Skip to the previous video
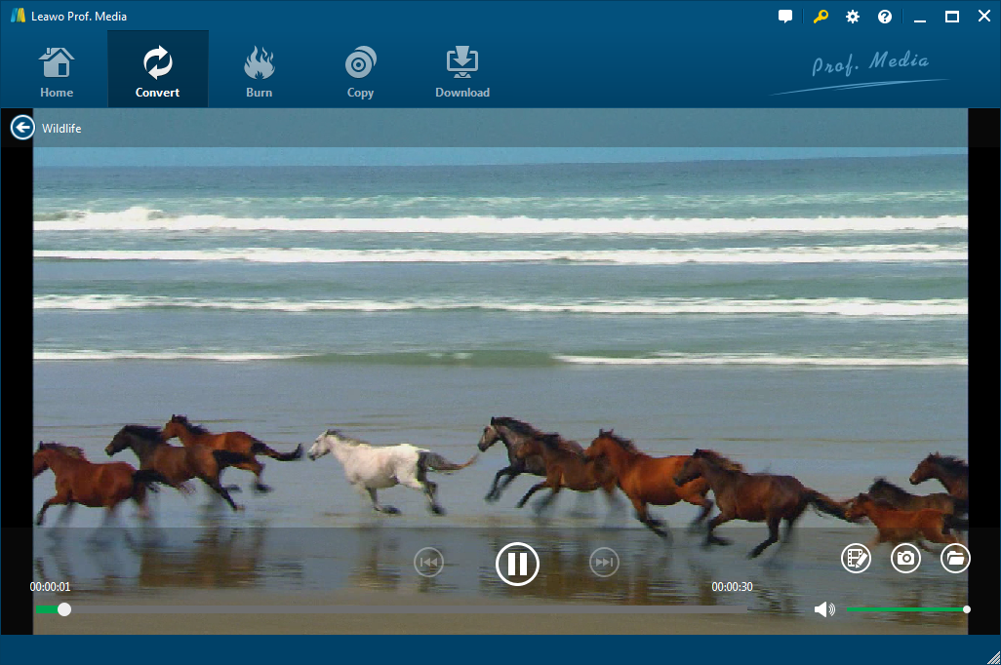This screenshot has width=1001, height=665. [x=428, y=563]
